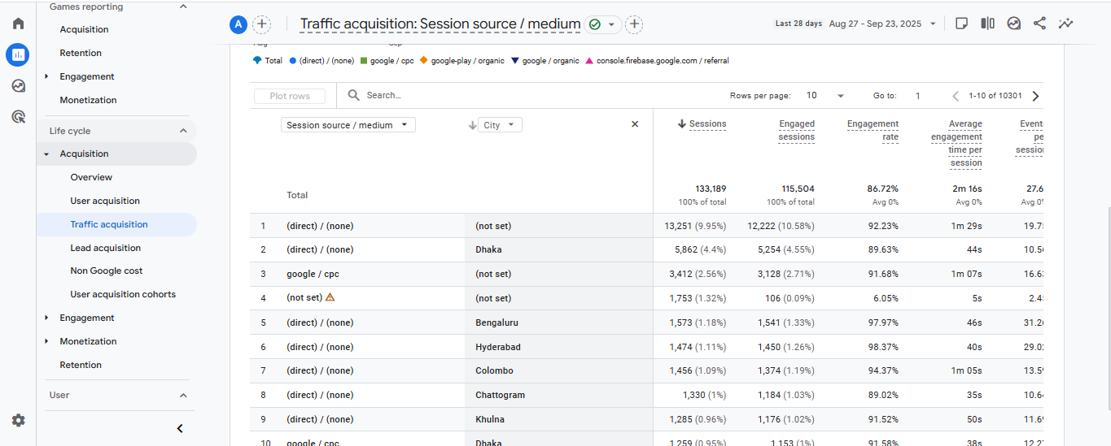
Task: Collapse the Games reporting section
Action: (183, 6)
